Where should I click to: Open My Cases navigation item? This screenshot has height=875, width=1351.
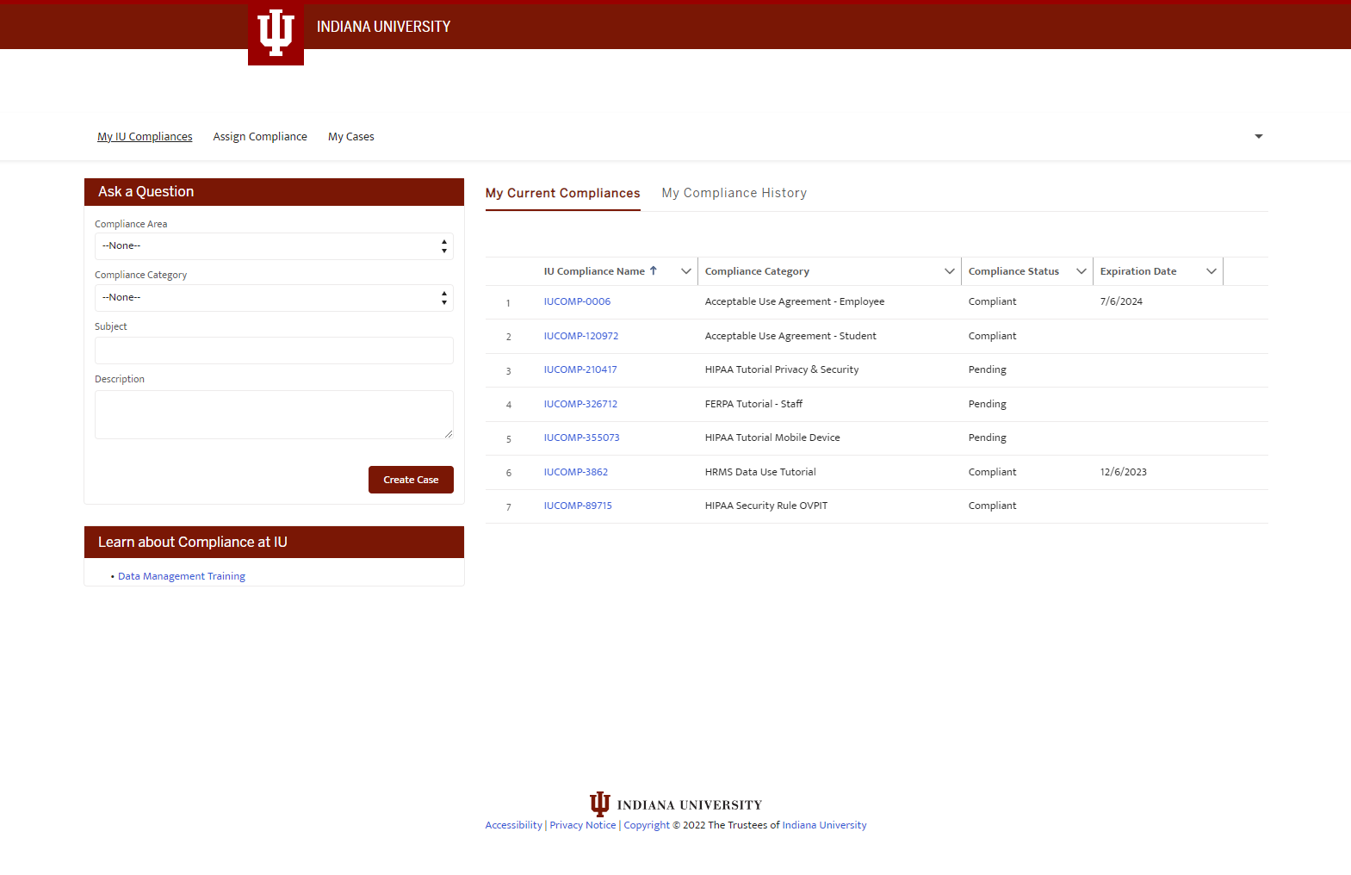tap(350, 137)
